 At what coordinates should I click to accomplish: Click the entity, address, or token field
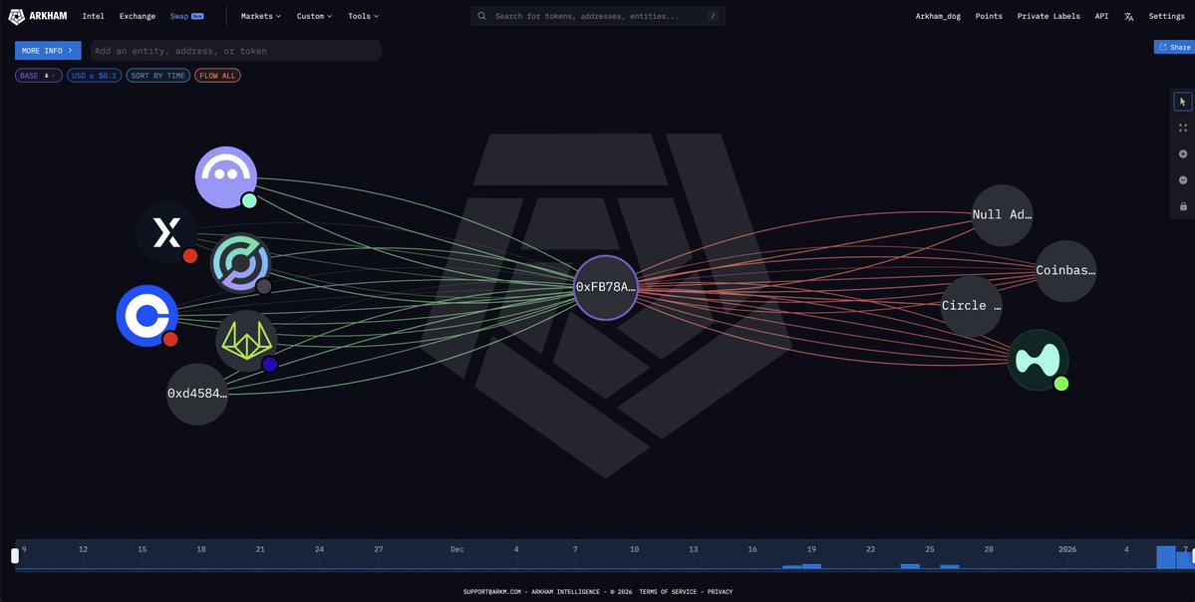click(x=235, y=51)
